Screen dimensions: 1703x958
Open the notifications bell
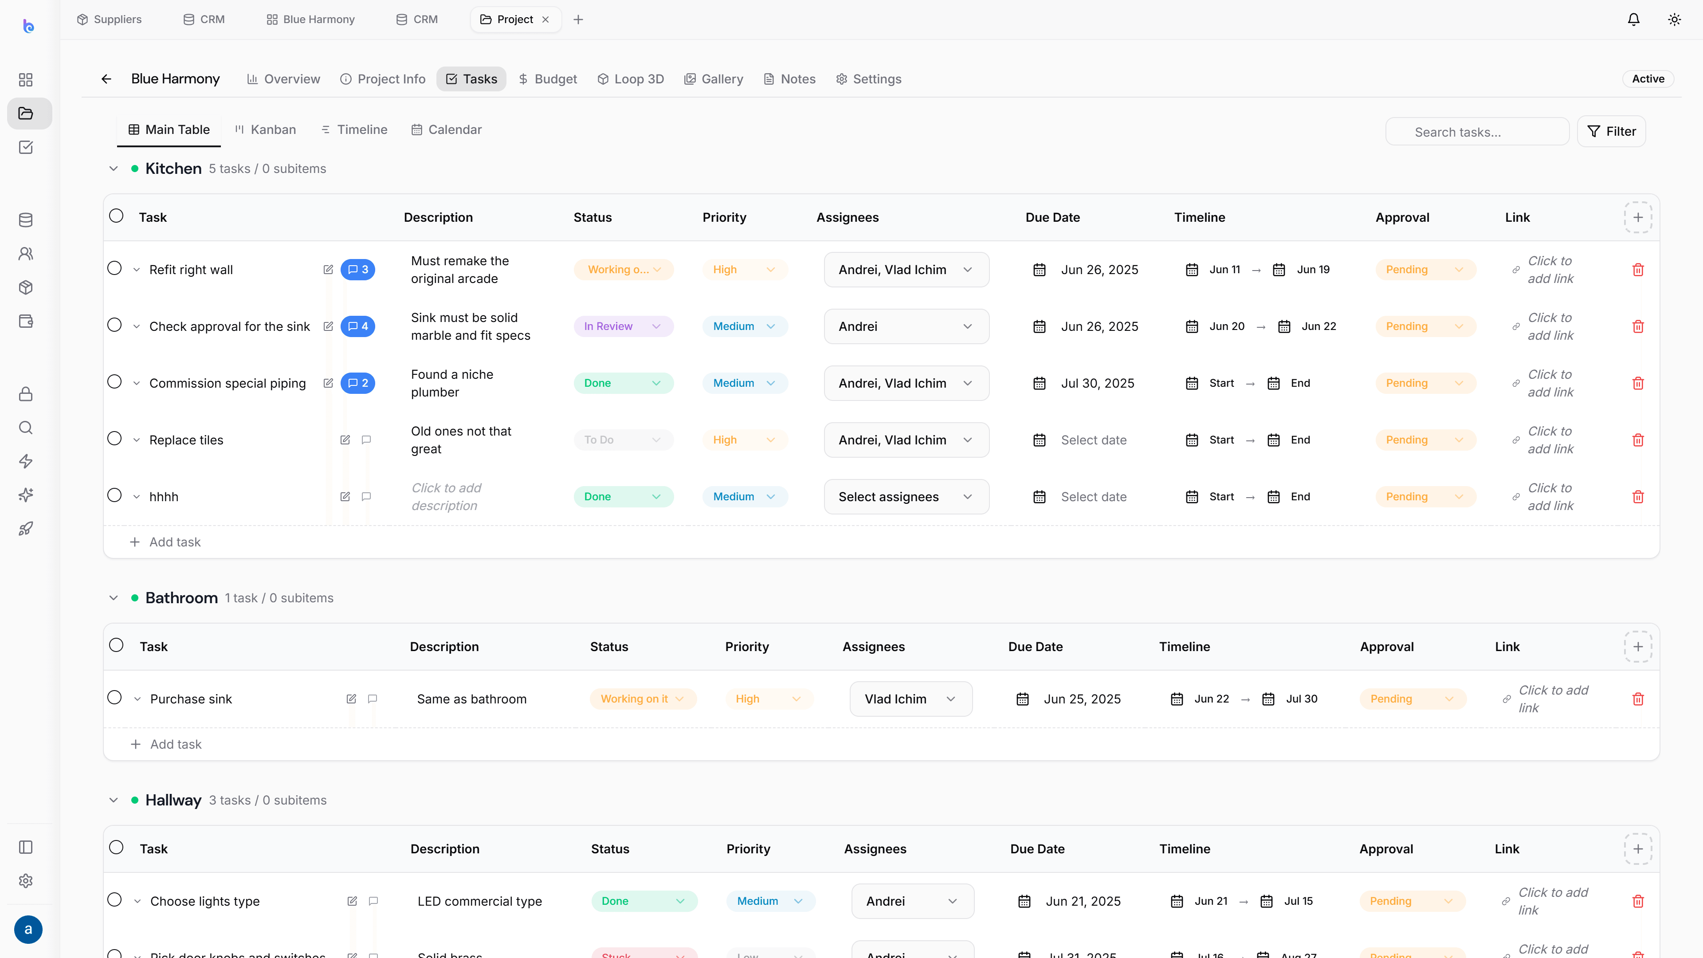click(1633, 19)
